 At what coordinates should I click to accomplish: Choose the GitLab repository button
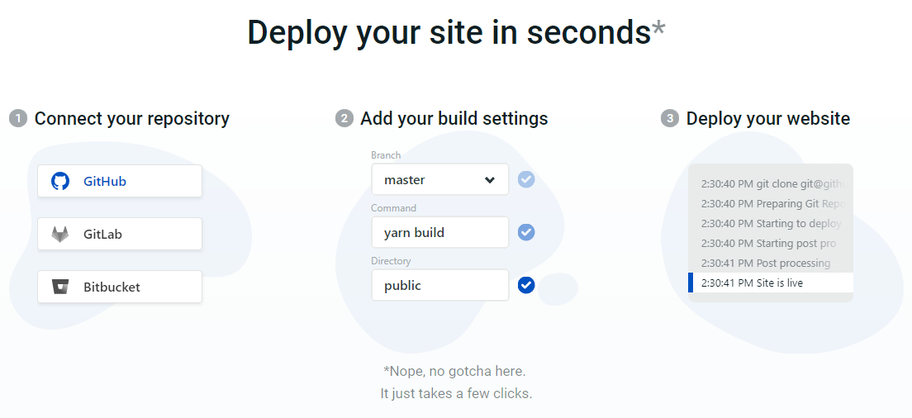coord(120,234)
